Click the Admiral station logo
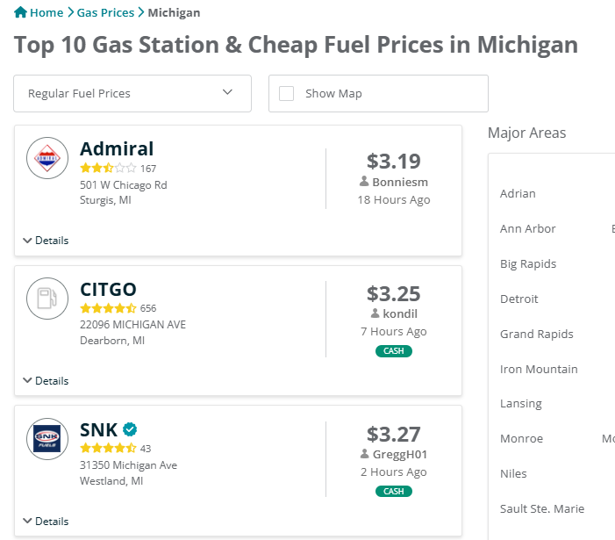The image size is (615, 540). (x=47, y=159)
